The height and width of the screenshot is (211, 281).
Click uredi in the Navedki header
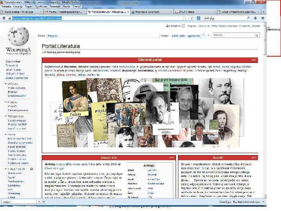tap(253, 157)
